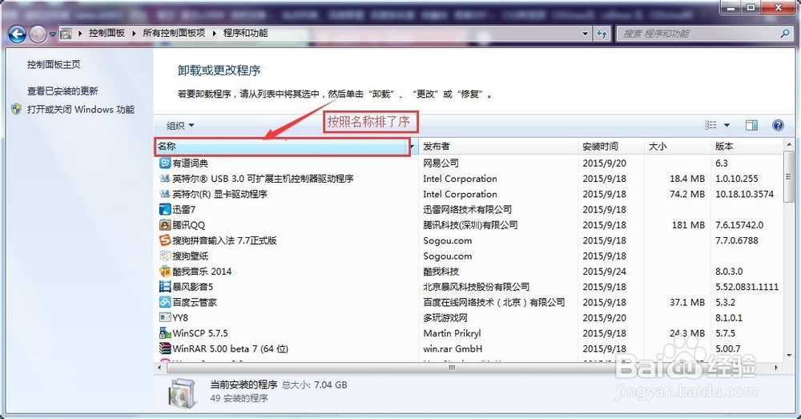Sort by the 安装时间 column header
This screenshot has width=801, height=419.
coord(611,146)
